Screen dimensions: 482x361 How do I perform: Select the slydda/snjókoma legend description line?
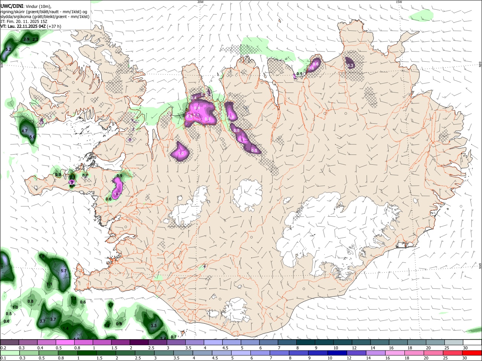coord(45,17)
